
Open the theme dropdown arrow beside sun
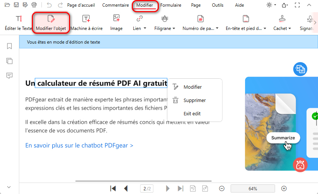[x=275, y=5]
